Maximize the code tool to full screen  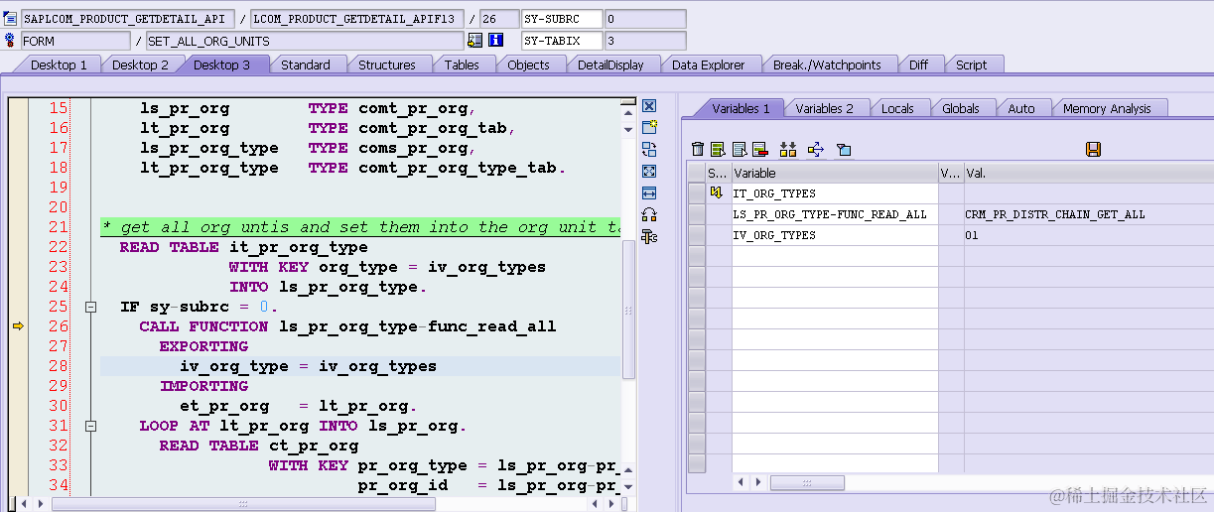(649, 171)
